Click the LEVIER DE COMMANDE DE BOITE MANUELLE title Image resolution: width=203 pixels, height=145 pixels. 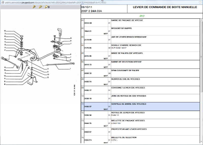tap(165, 7)
